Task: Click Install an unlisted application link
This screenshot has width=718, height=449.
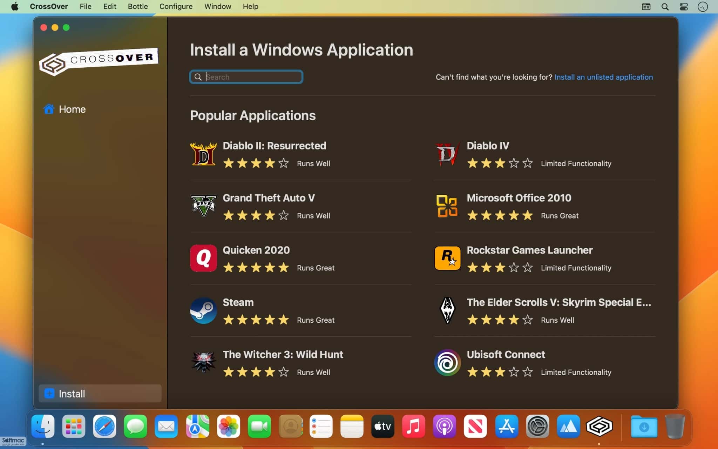Action: pos(603,77)
